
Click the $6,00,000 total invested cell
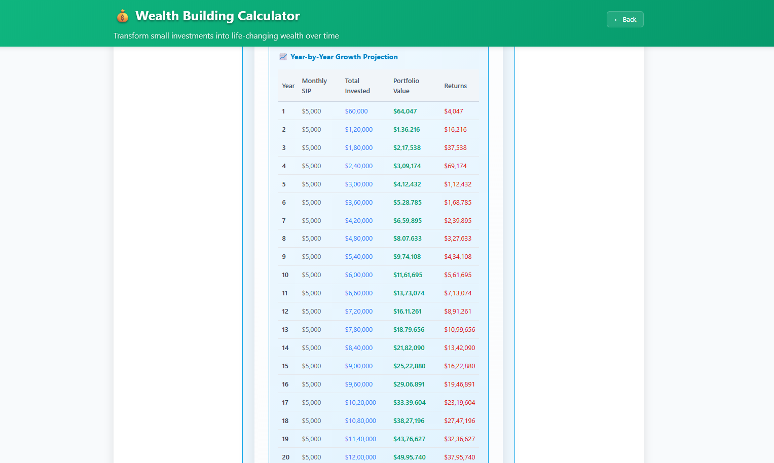click(x=359, y=275)
